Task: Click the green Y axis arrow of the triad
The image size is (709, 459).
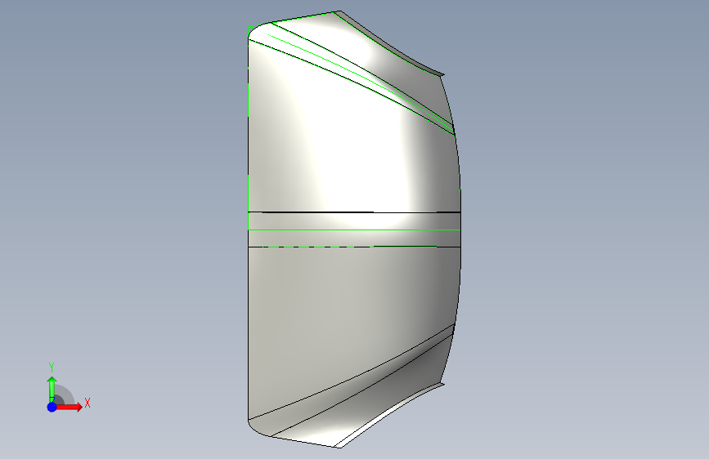Action: 52,389
